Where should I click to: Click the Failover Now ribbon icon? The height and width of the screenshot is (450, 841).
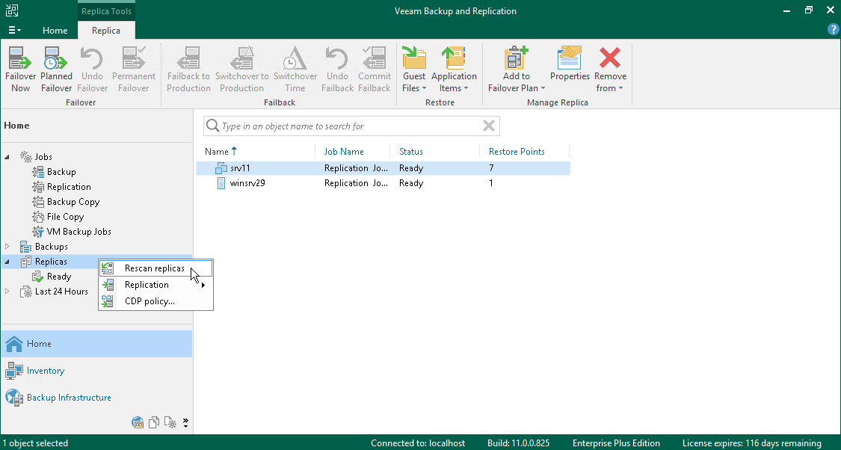click(x=20, y=70)
